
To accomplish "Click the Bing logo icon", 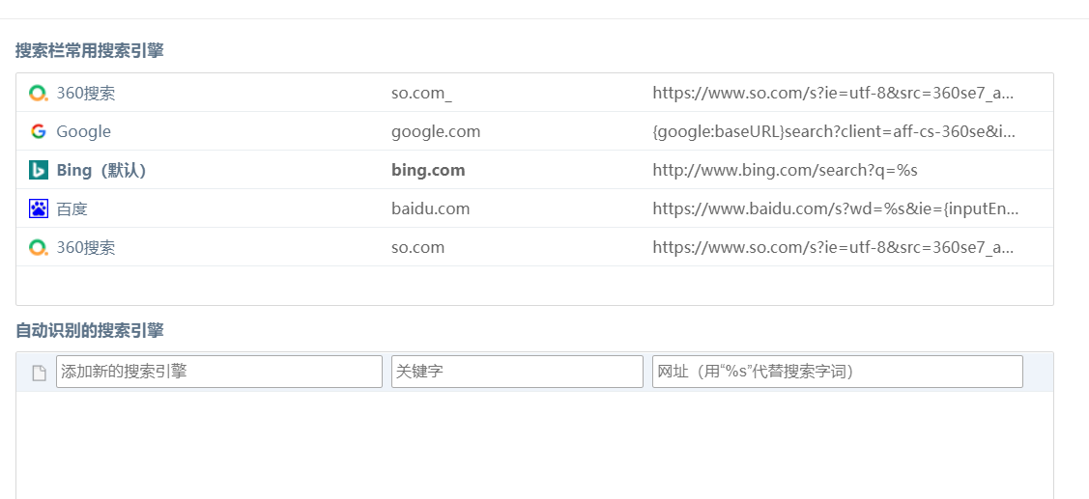I will [39, 170].
